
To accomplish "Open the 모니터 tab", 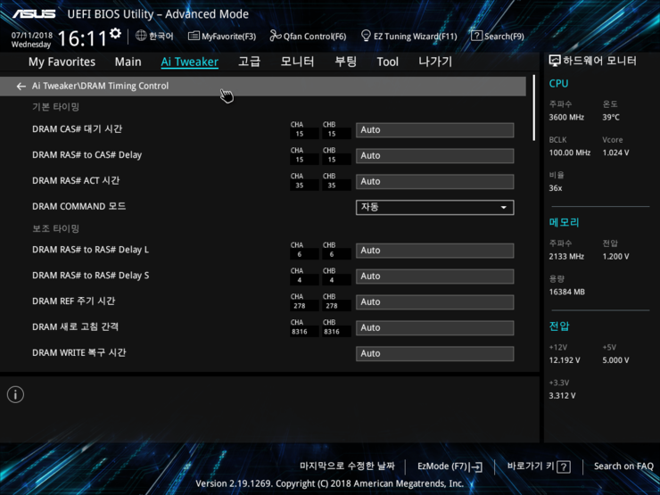I will pos(297,62).
